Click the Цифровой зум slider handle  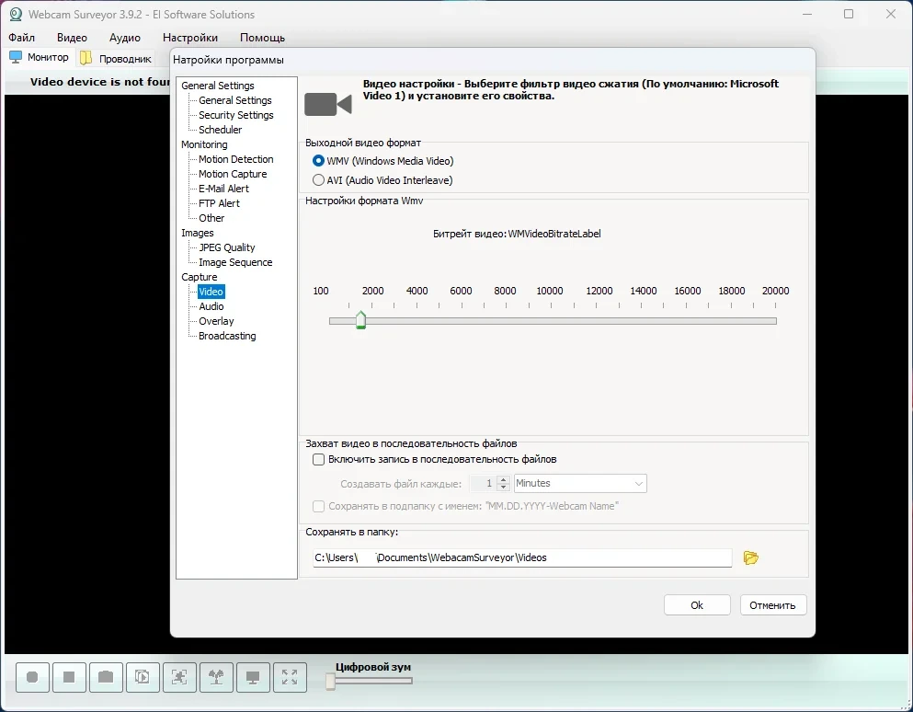tap(331, 681)
